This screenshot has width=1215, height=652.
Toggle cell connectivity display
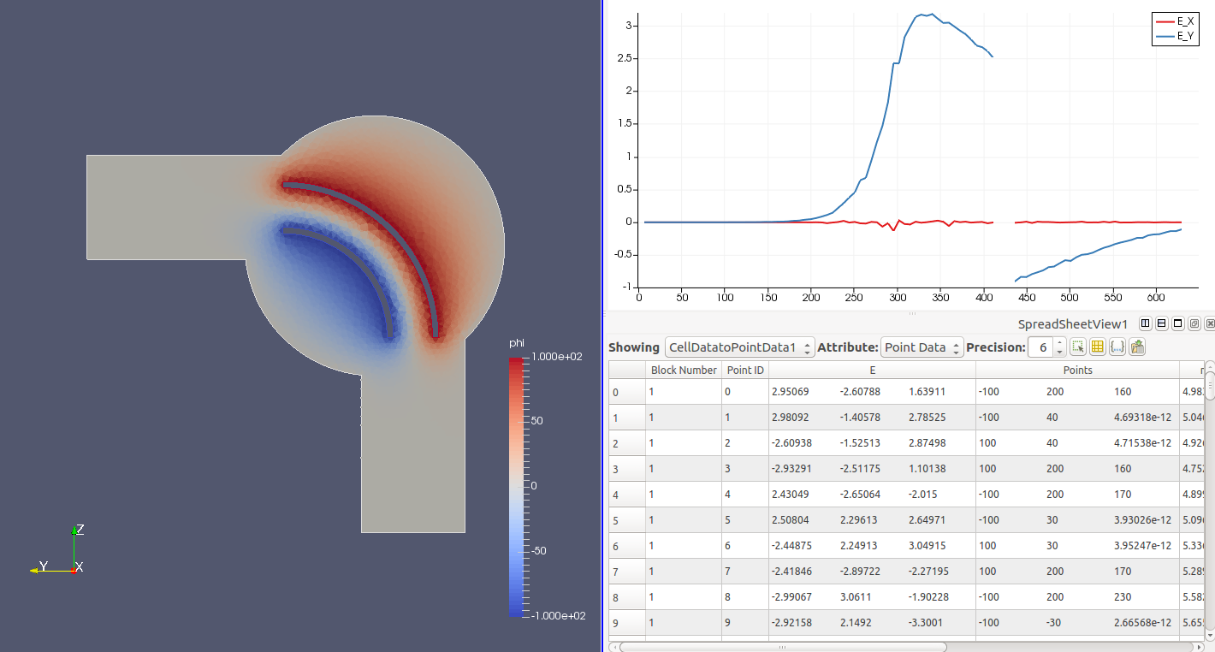1117,347
